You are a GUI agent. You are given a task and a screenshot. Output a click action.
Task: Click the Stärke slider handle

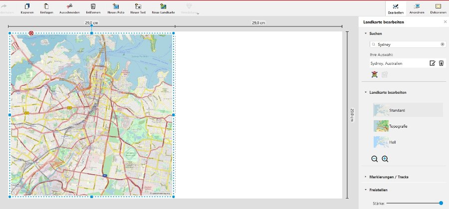[441, 203]
